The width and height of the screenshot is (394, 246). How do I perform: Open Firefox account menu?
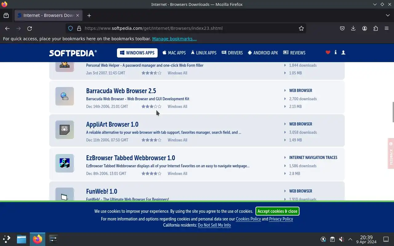point(364,28)
